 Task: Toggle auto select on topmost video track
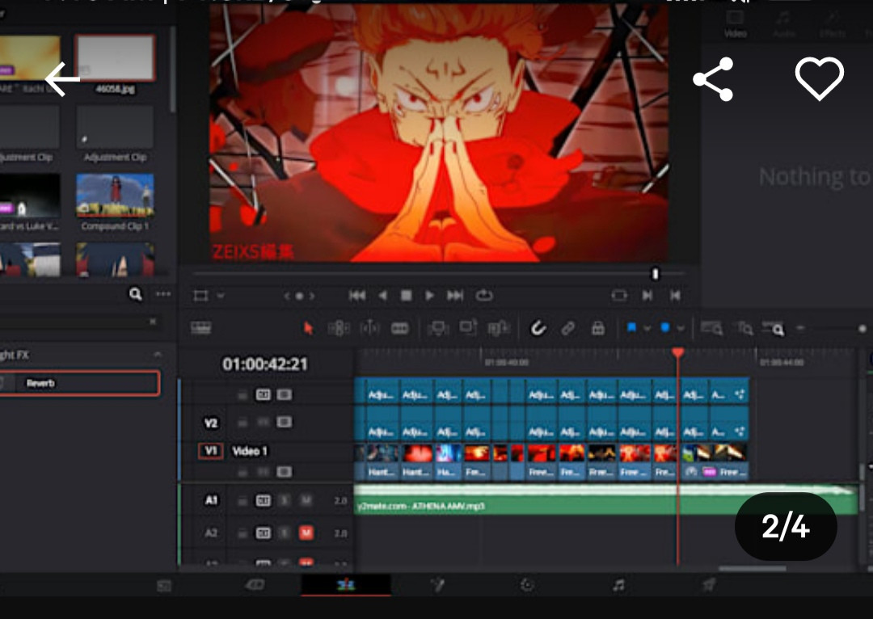point(263,394)
